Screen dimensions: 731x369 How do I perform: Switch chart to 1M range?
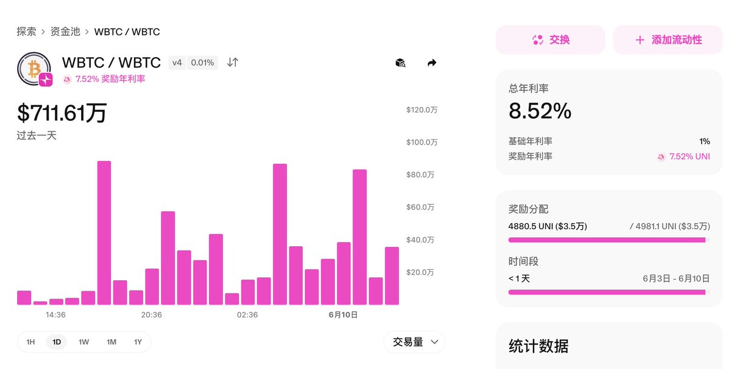click(x=111, y=342)
